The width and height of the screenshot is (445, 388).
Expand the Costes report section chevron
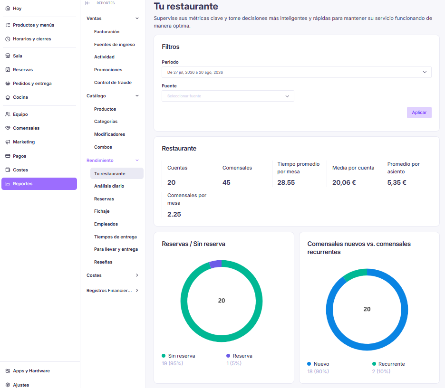click(137, 275)
